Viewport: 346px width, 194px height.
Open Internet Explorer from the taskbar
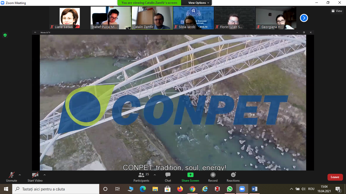(x=205, y=189)
